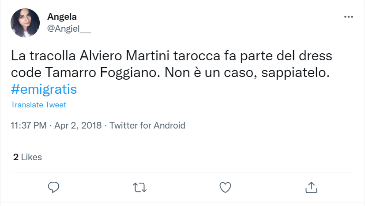Click Translate Tweet

point(38,105)
